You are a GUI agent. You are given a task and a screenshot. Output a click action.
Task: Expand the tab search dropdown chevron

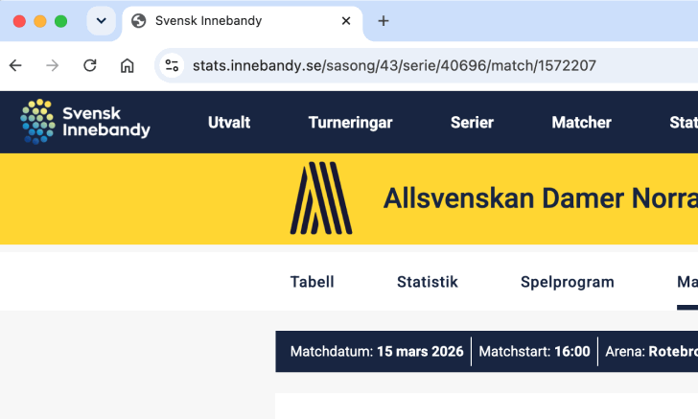pos(101,20)
